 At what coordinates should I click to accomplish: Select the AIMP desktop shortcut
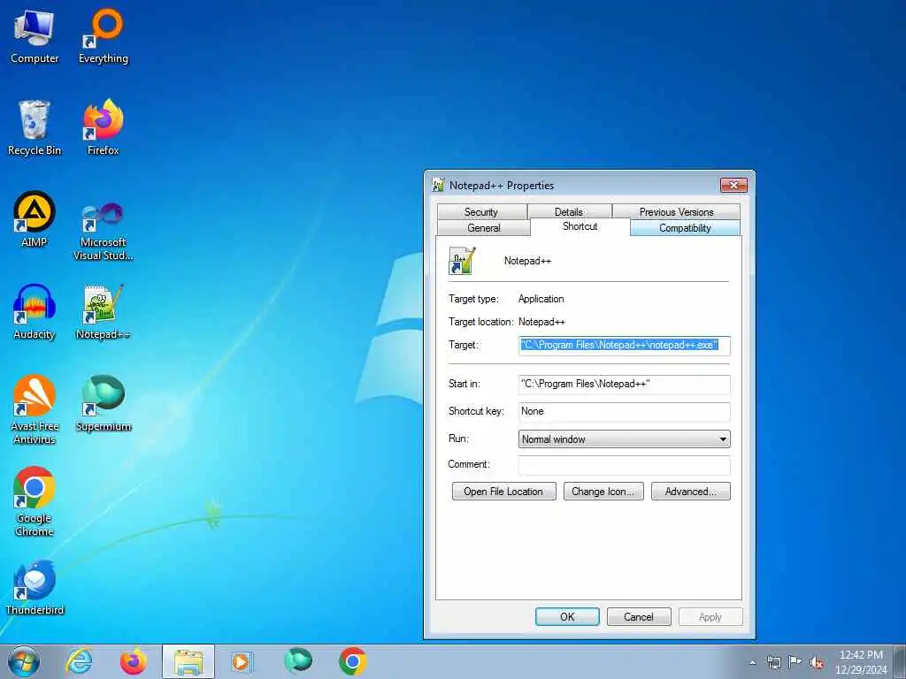click(x=35, y=219)
